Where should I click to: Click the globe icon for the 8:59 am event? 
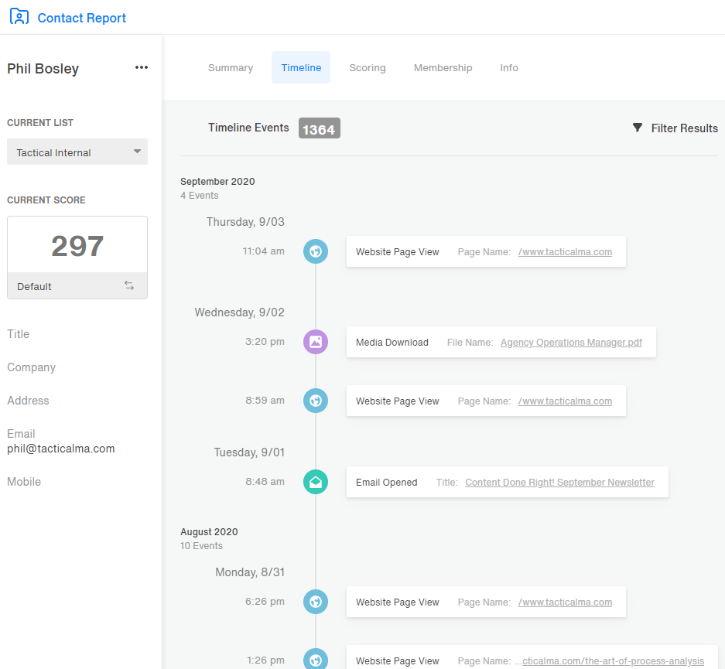(316, 401)
